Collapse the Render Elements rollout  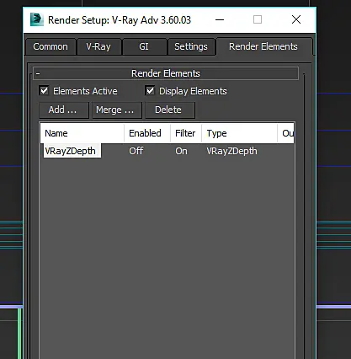(166, 73)
